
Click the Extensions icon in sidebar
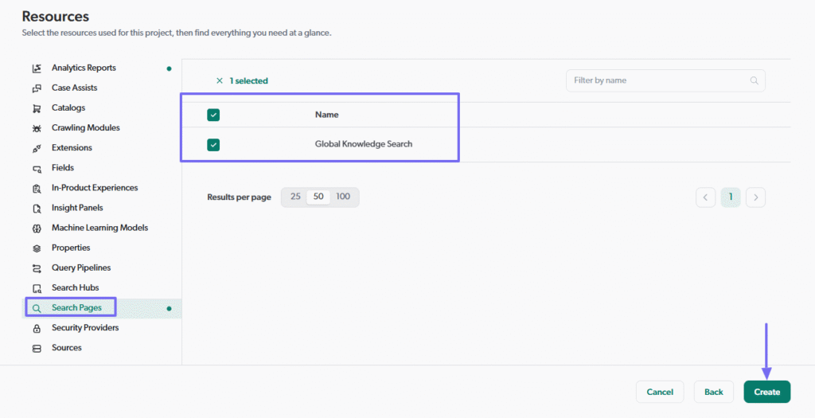[37, 148]
